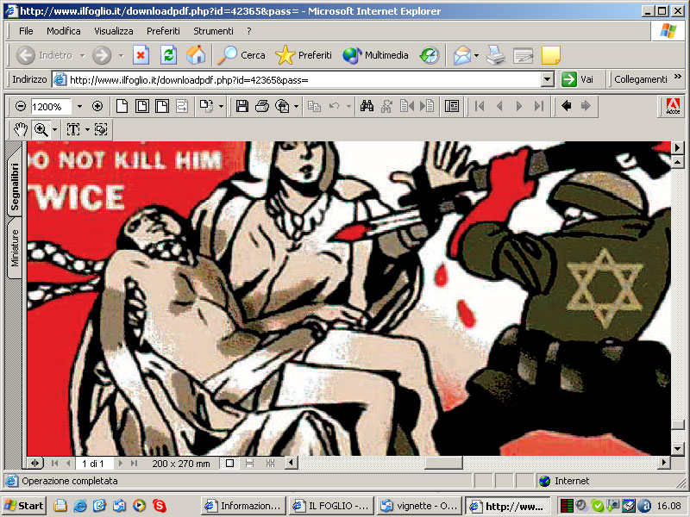Open the address bar history dropdown

click(547, 79)
